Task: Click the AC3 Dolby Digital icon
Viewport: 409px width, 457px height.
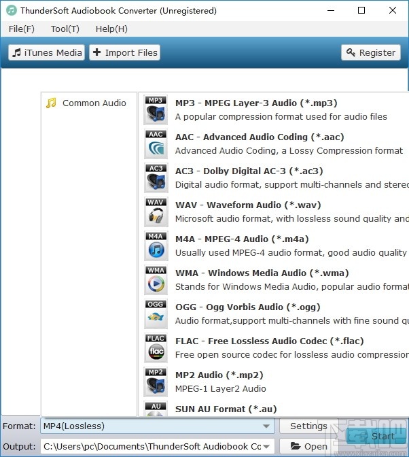Action: pyautogui.click(x=156, y=178)
